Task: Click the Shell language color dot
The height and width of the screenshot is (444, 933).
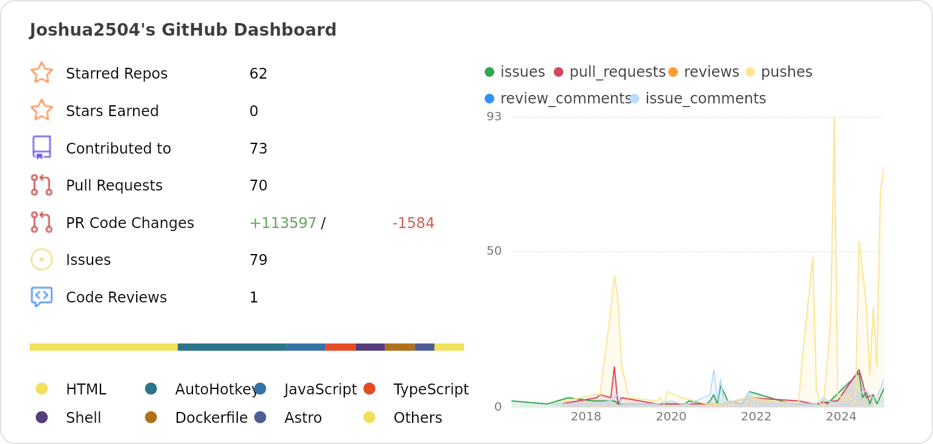Action: [42, 417]
